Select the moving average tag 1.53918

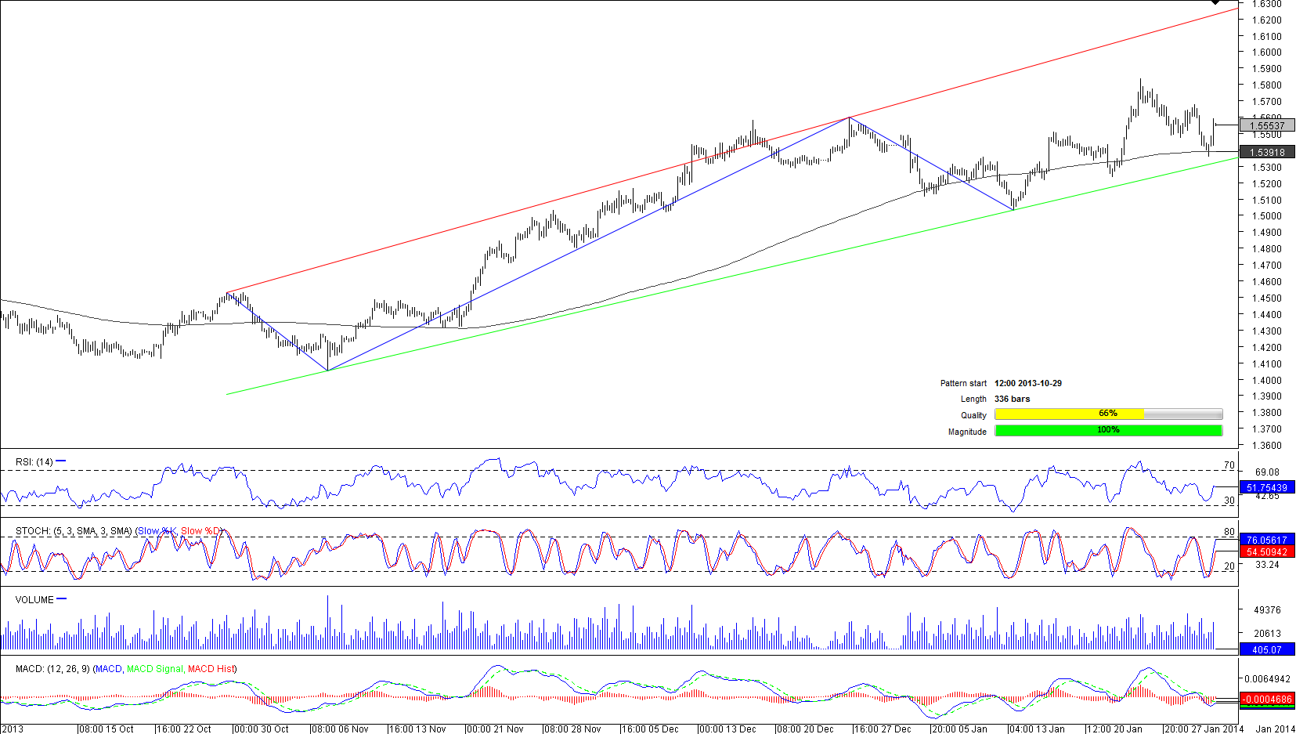tap(1267, 153)
